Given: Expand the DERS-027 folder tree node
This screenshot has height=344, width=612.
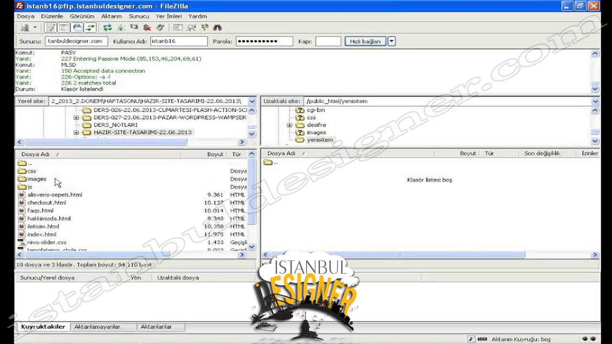Looking at the screenshot, I should [x=76, y=118].
